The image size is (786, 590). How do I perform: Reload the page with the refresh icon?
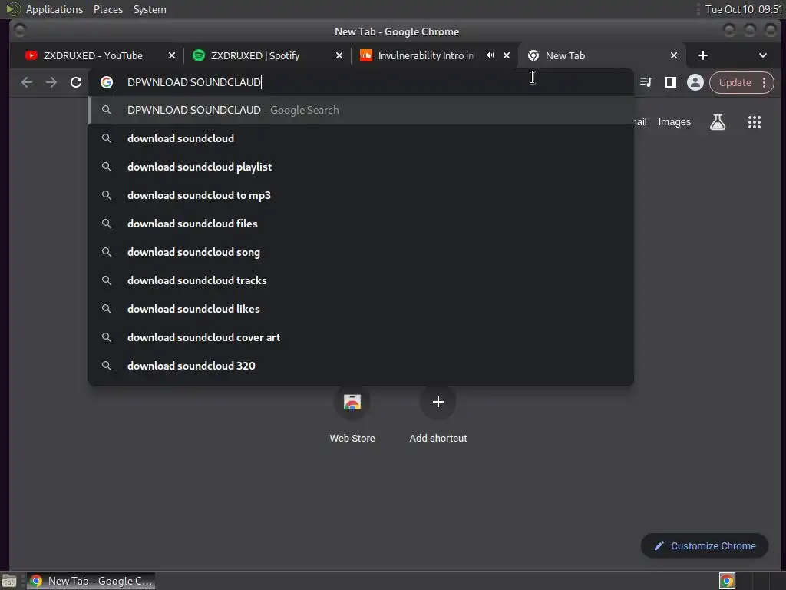pyautogui.click(x=76, y=82)
